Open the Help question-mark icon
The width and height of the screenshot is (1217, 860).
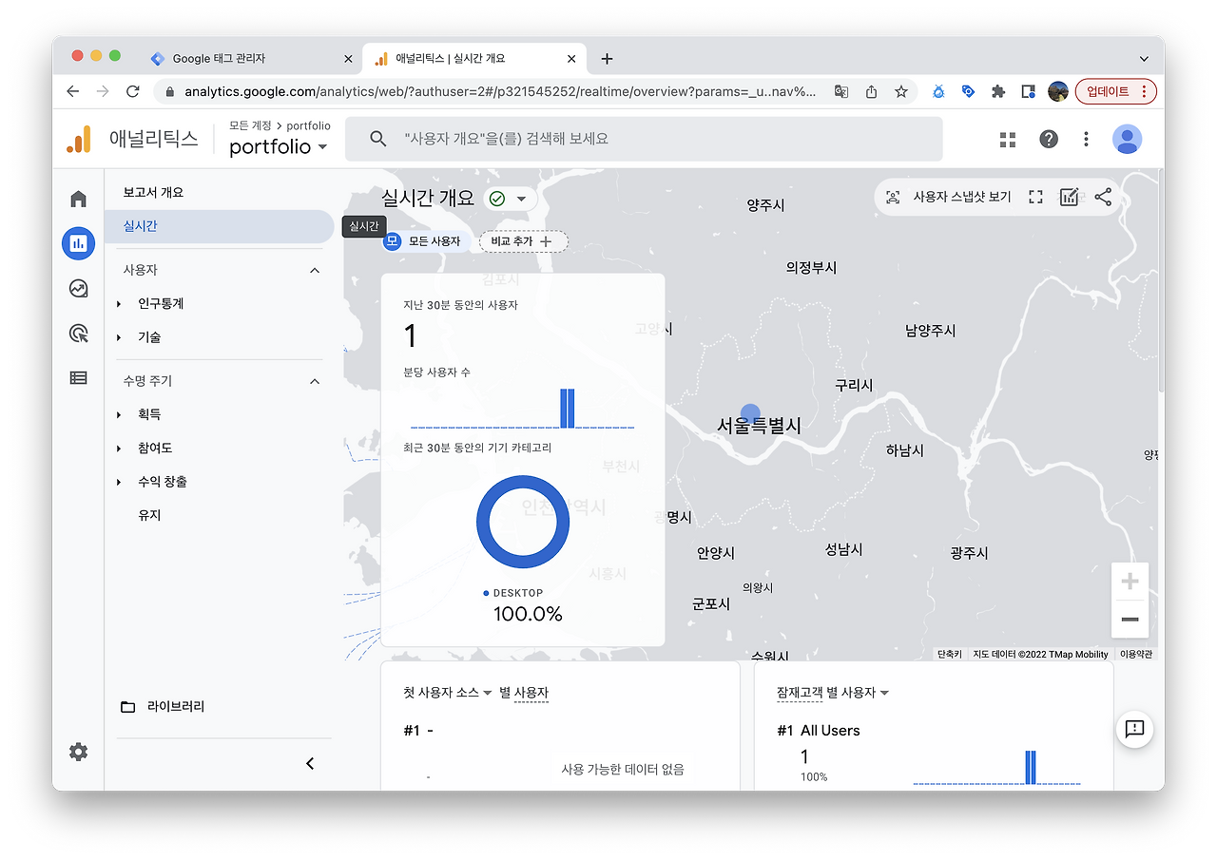pyautogui.click(x=1048, y=139)
